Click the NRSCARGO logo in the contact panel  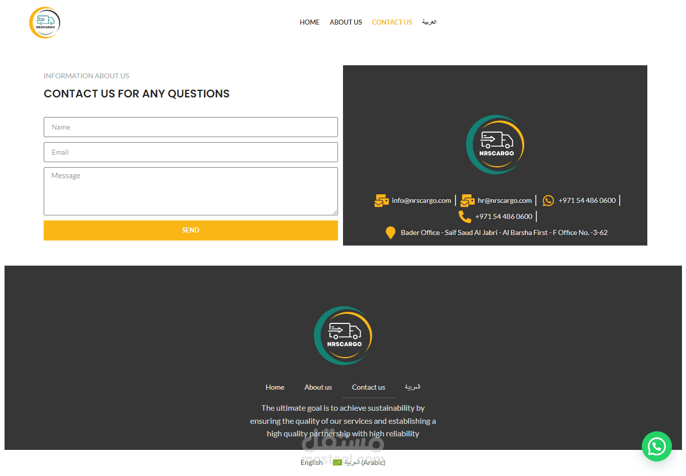495,145
